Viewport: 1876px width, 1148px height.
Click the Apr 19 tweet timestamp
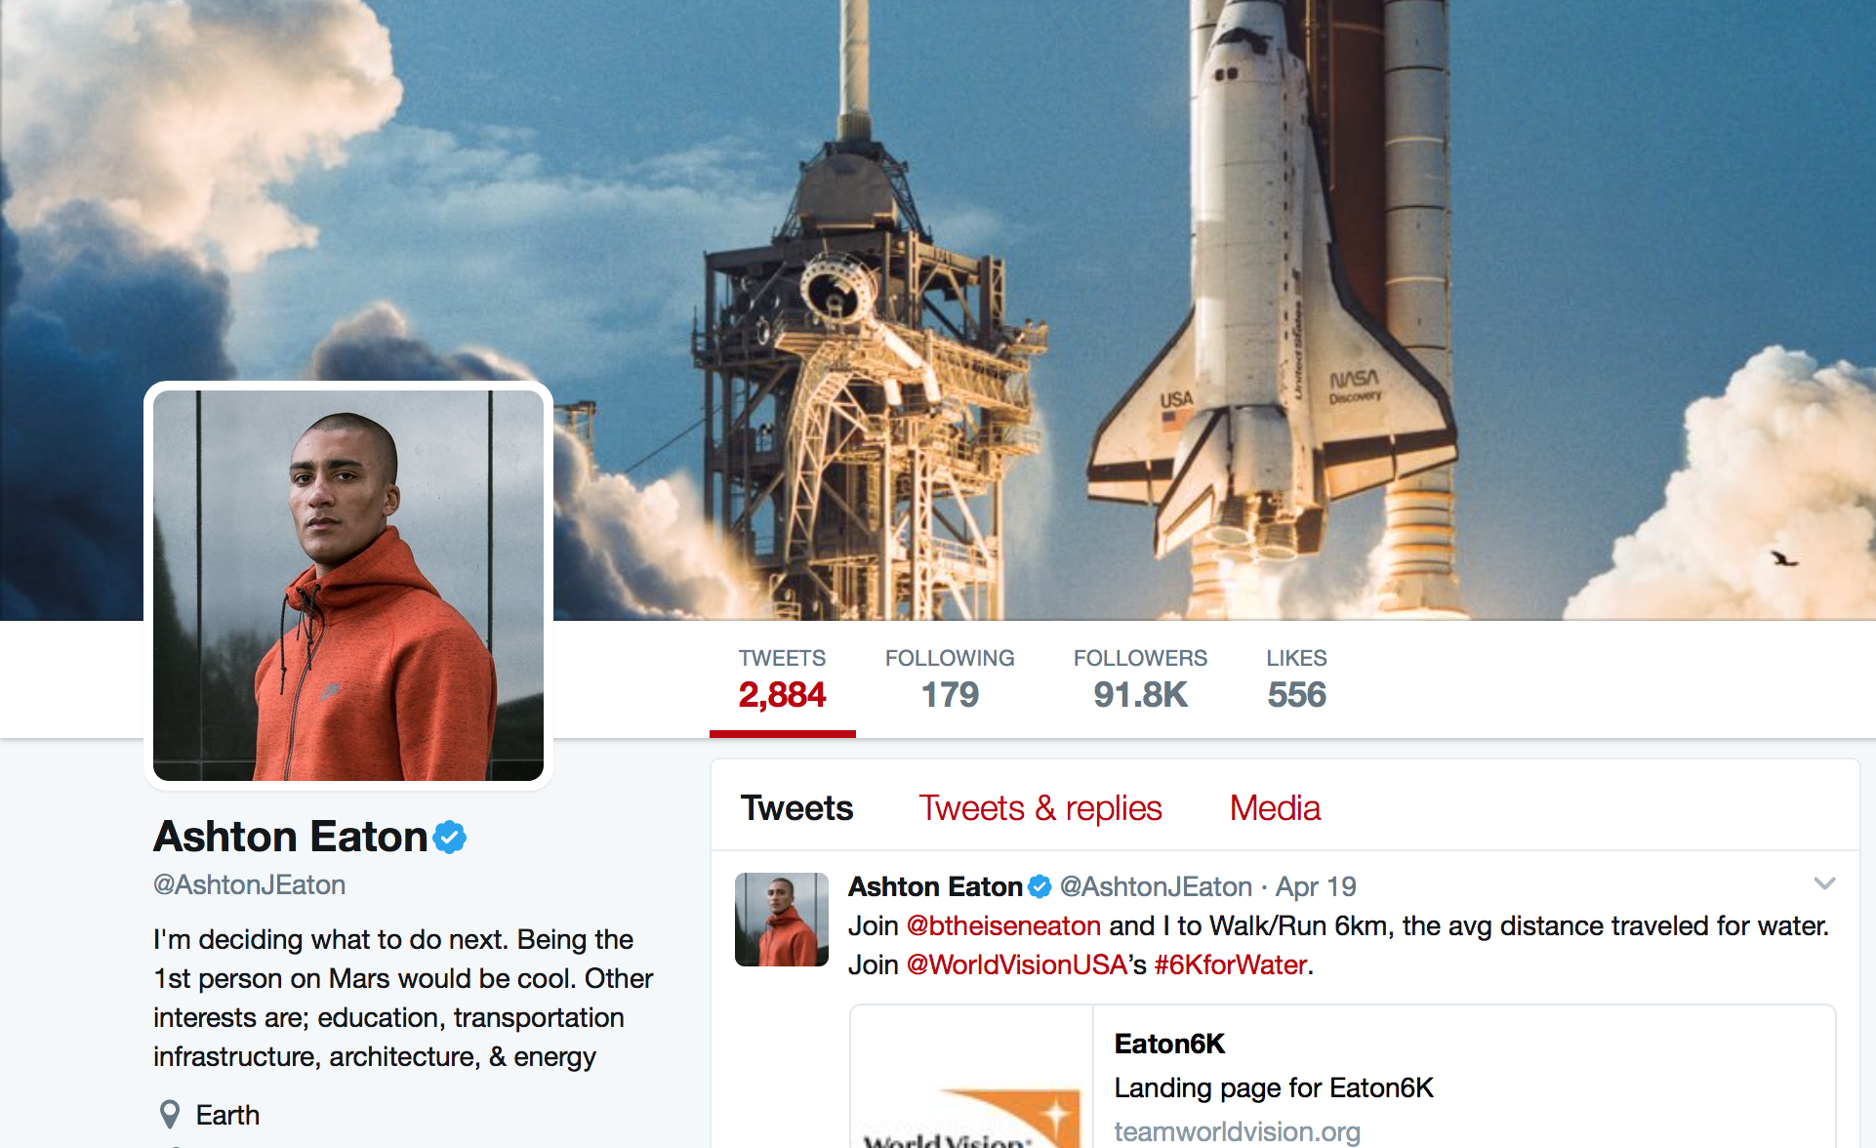tap(1316, 886)
